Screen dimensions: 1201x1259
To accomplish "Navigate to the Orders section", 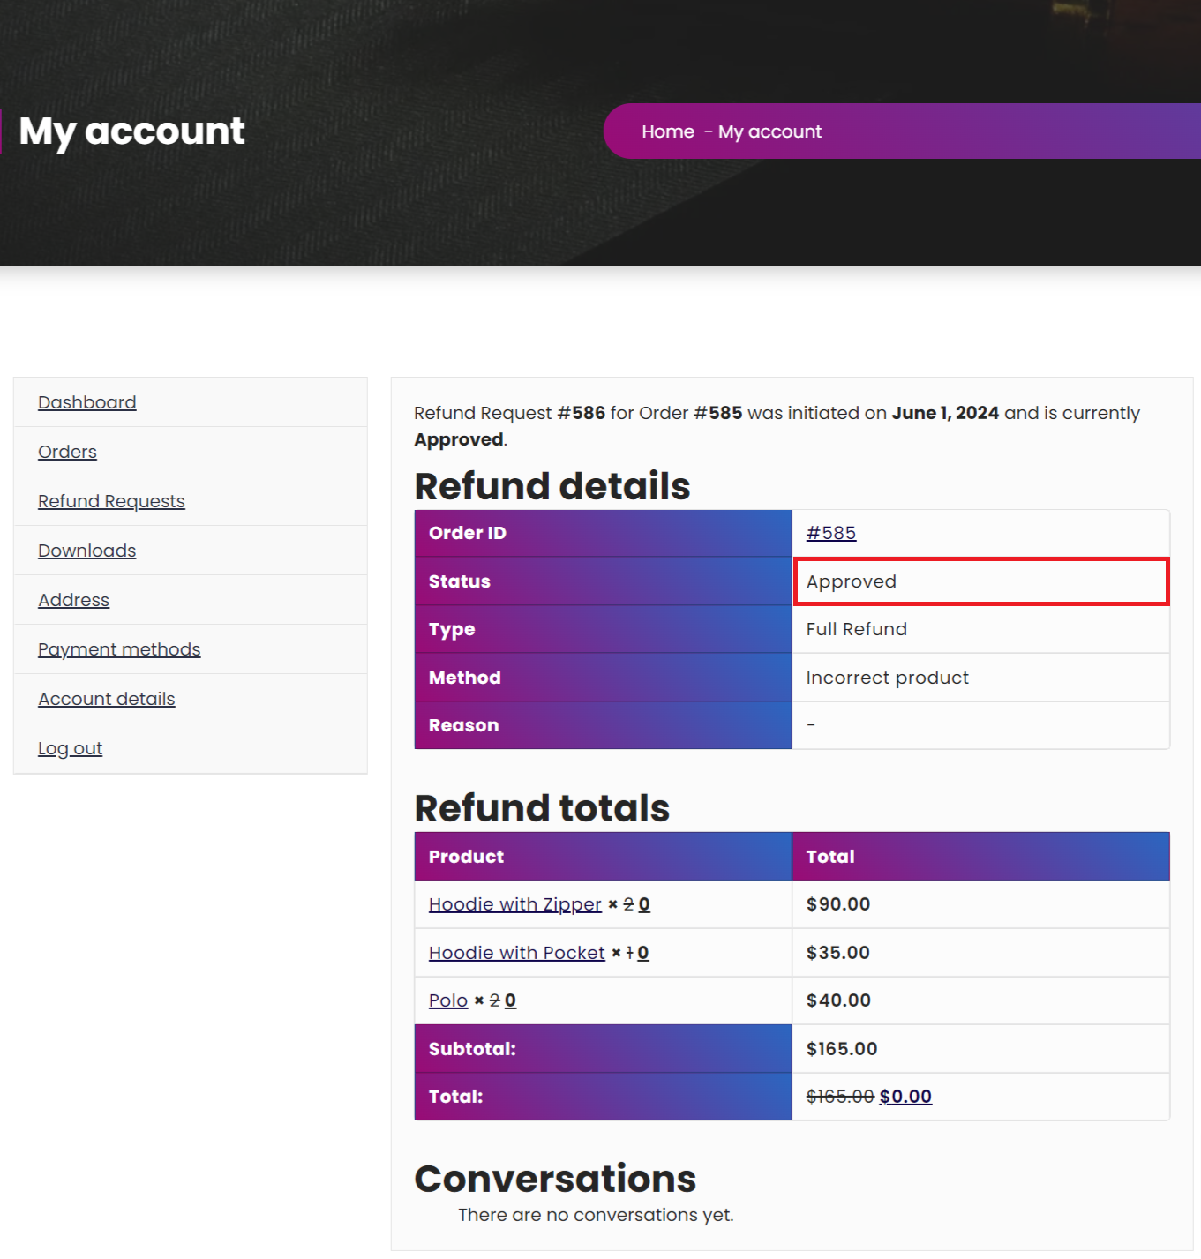I will [67, 451].
